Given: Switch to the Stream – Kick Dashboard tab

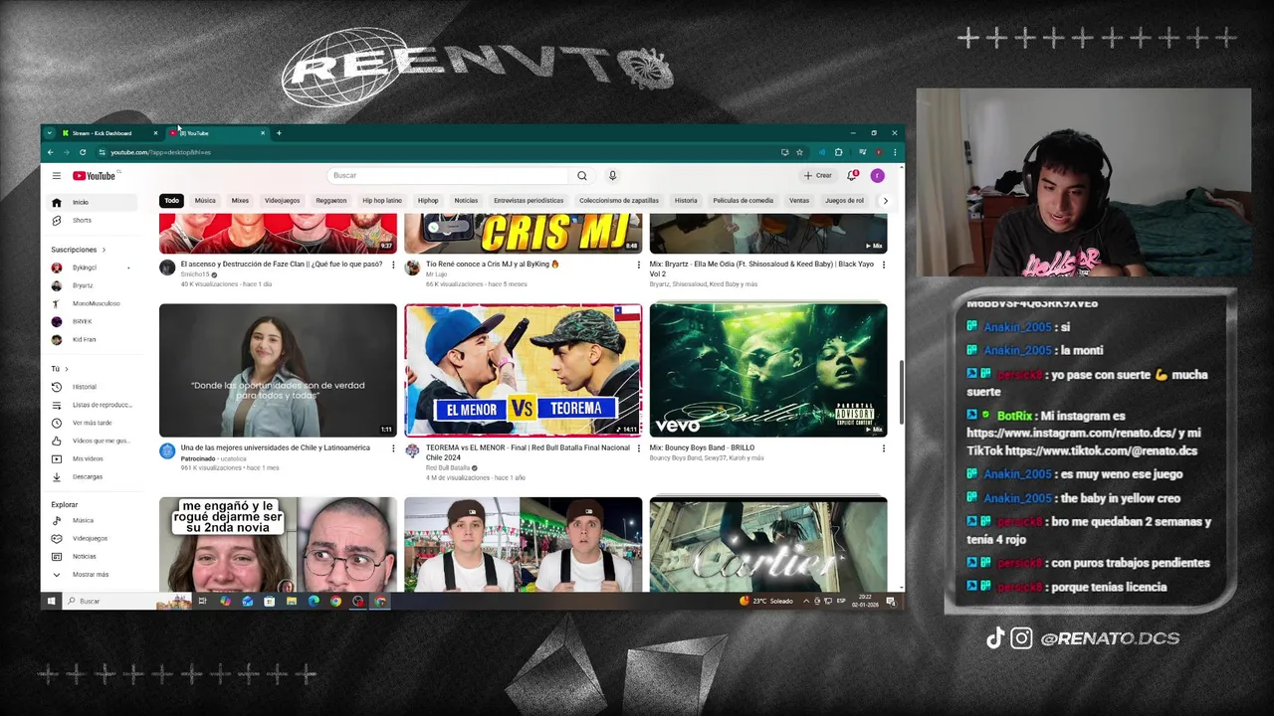Looking at the screenshot, I should click(107, 133).
